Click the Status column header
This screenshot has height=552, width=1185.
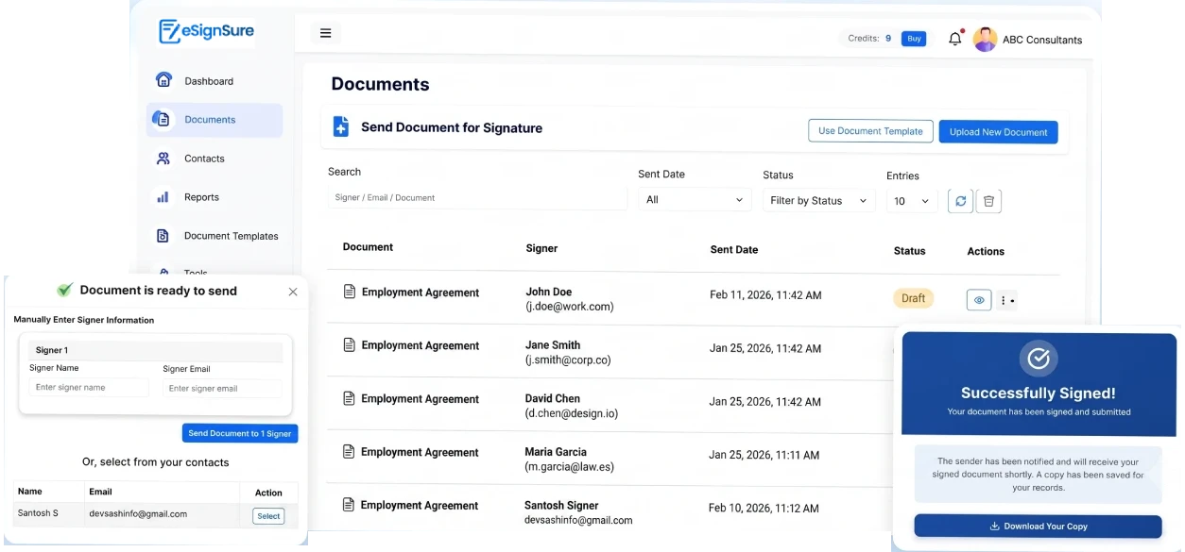point(909,251)
